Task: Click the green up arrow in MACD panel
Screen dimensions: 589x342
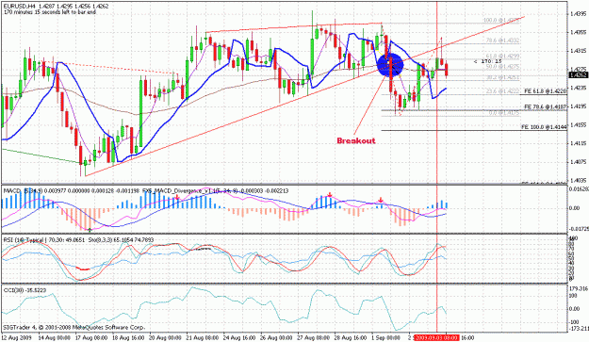Action: [90, 229]
